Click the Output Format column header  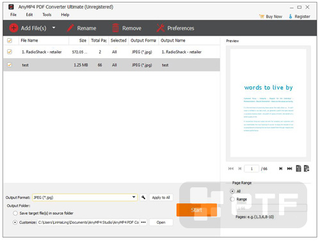[x=143, y=40]
